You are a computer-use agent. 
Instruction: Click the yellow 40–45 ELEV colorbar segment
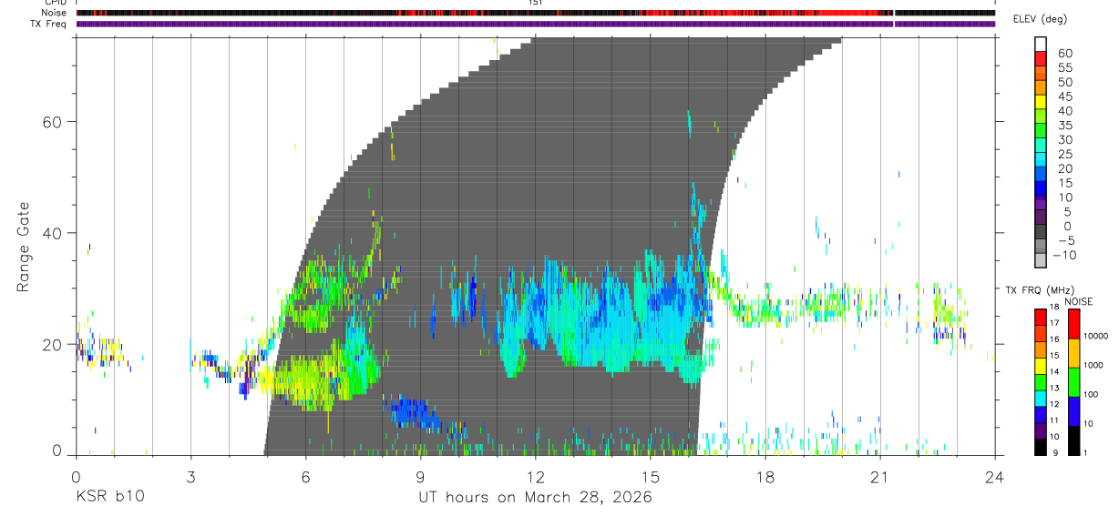[x=1040, y=102]
